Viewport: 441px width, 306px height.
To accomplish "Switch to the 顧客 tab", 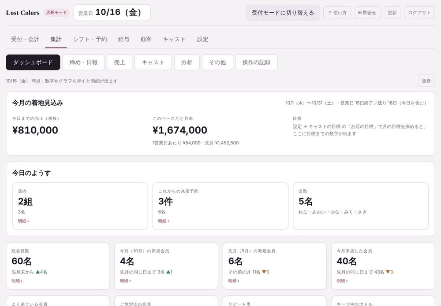I will tap(146, 39).
